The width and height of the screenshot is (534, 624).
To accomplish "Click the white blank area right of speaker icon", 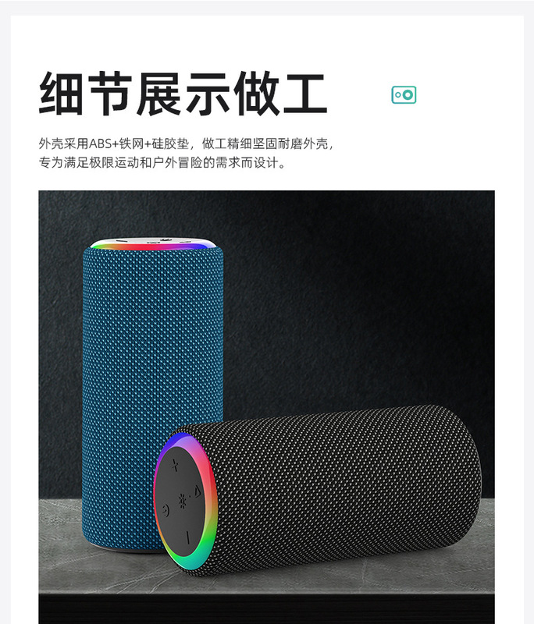I will (x=470, y=94).
